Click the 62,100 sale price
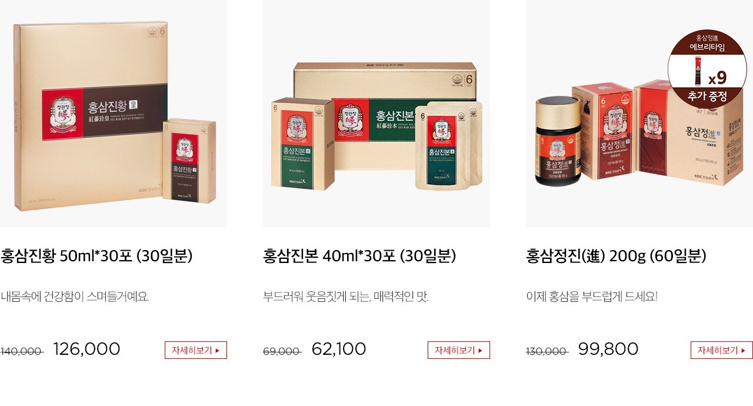 point(339,349)
